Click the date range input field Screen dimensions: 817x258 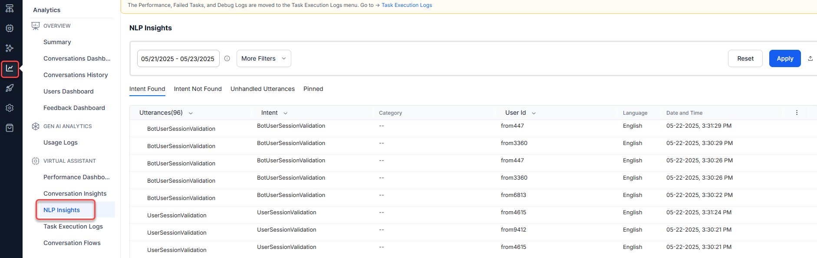[178, 58]
